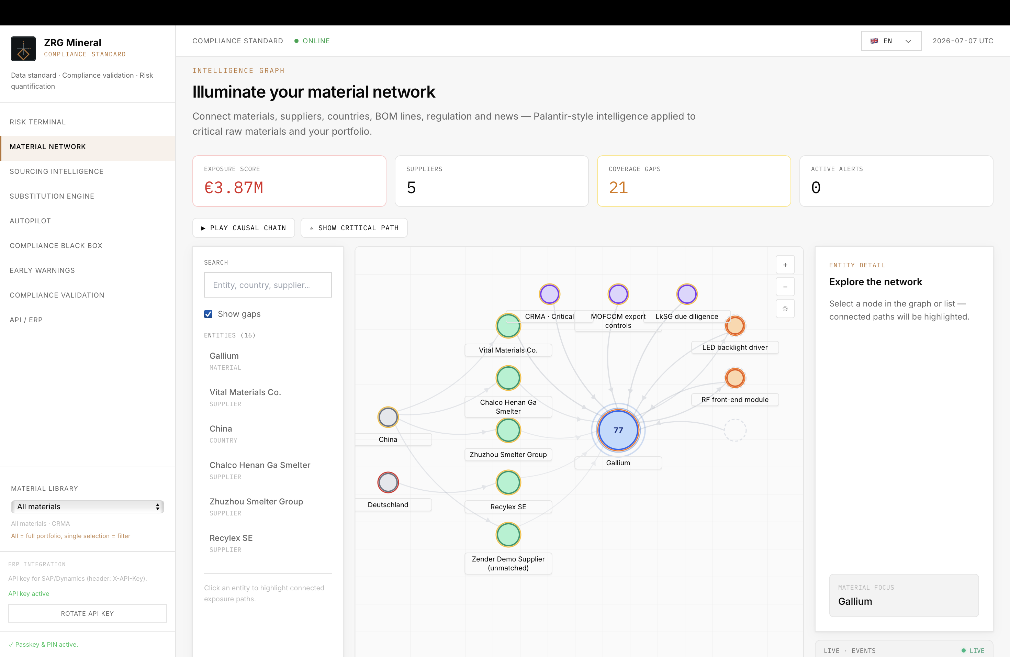The width and height of the screenshot is (1010, 657).
Task: Select the Zhuzhou Smelter Group node
Action: [x=508, y=430]
